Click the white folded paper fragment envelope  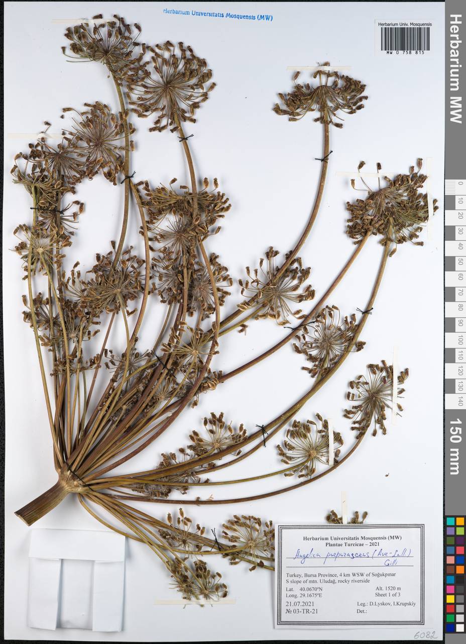coord(77,579)
